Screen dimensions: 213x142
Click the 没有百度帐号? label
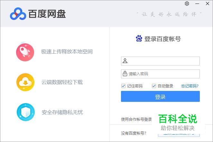pos(134,133)
